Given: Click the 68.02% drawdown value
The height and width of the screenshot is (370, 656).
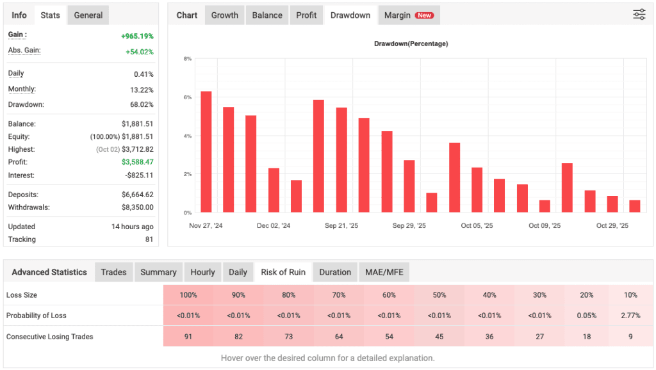Looking at the screenshot, I should (142, 104).
